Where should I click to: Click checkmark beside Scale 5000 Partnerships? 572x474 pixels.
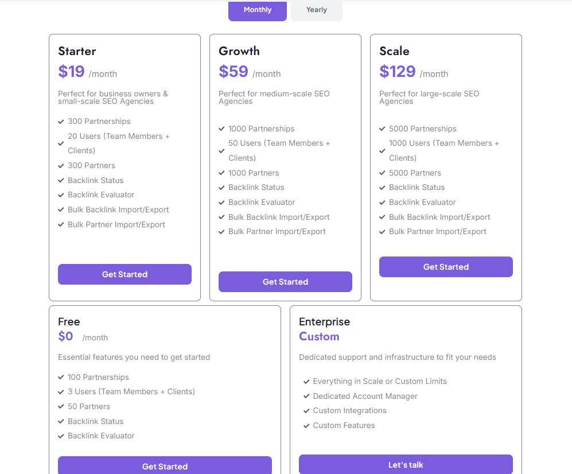[382, 129]
